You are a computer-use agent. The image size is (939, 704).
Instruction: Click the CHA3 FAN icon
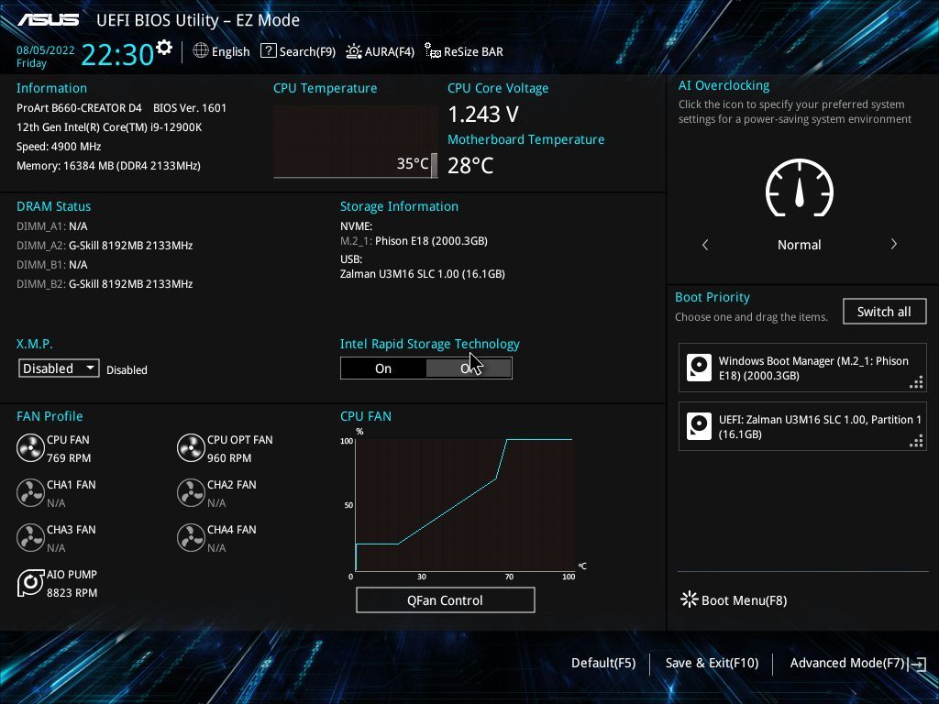30,537
